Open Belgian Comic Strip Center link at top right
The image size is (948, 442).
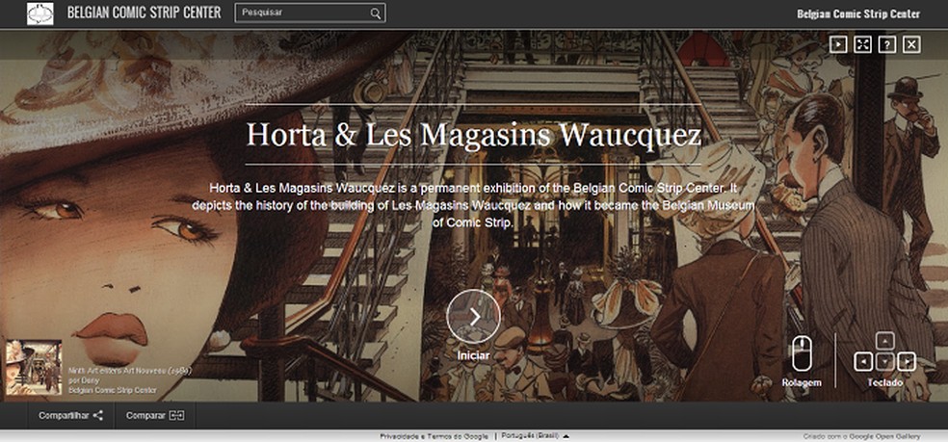858,13
